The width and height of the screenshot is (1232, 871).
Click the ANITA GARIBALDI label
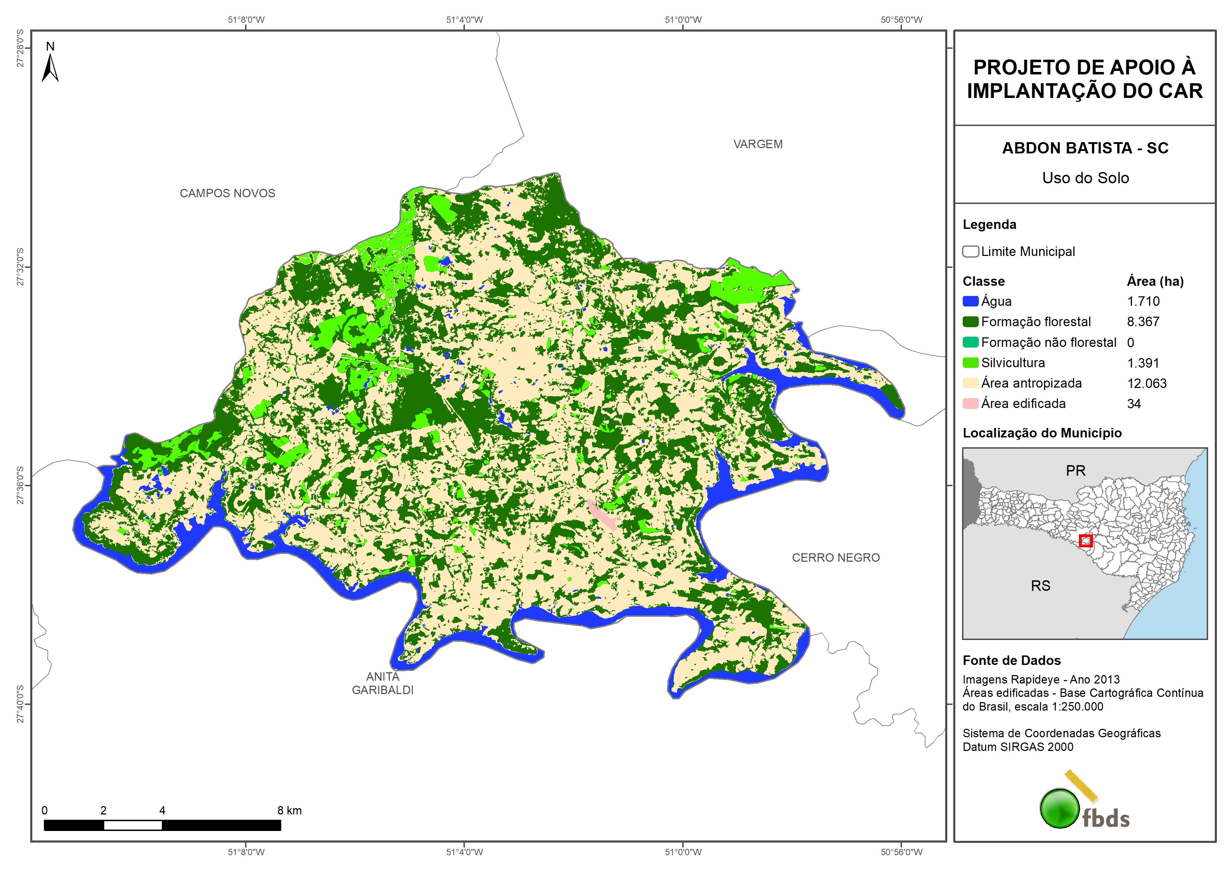(x=383, y=683)
